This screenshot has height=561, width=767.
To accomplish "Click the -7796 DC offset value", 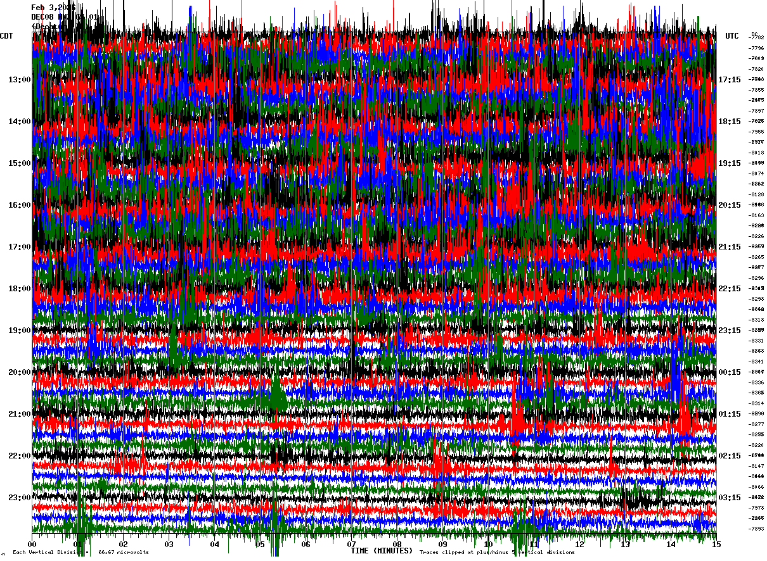I will pos(756,48).
